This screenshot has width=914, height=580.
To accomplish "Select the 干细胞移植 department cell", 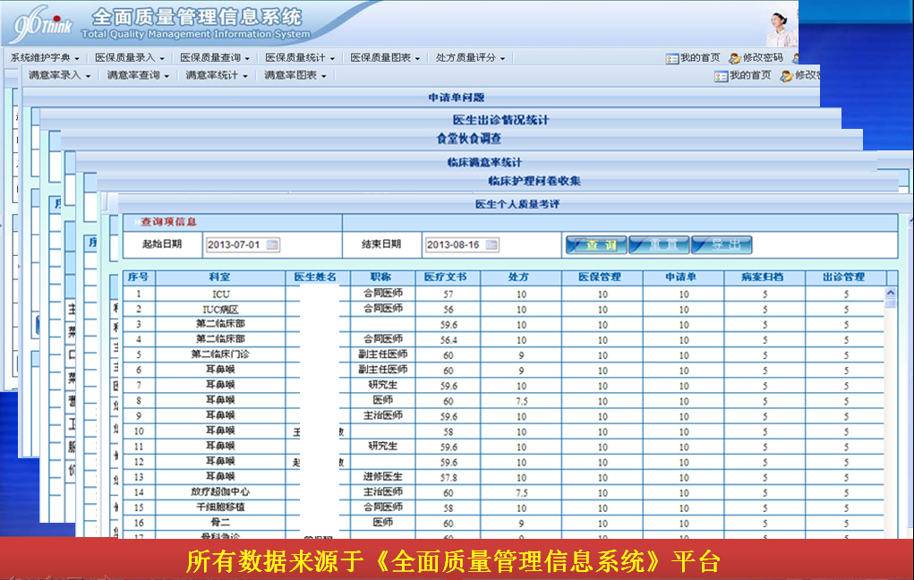I will [x=220, y=507].
